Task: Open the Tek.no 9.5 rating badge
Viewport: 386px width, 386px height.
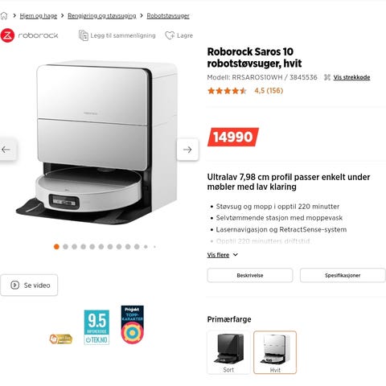Action: [x=96, y=327]
